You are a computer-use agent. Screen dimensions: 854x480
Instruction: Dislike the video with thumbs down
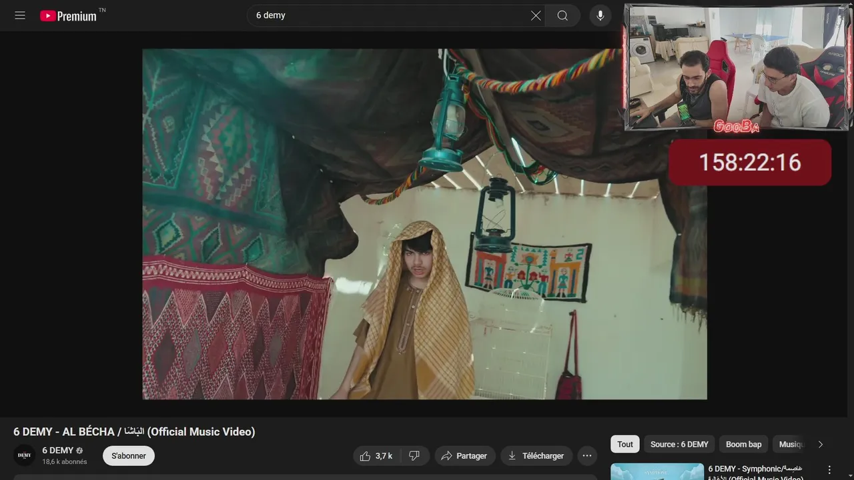pyautogui.click(x=415, y=456)
